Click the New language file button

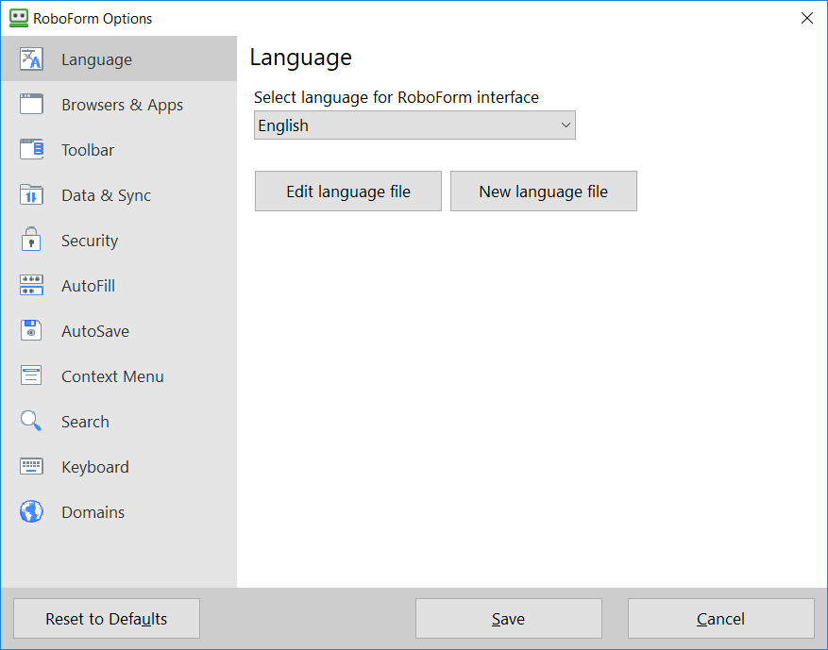click(x=544, y=191)
